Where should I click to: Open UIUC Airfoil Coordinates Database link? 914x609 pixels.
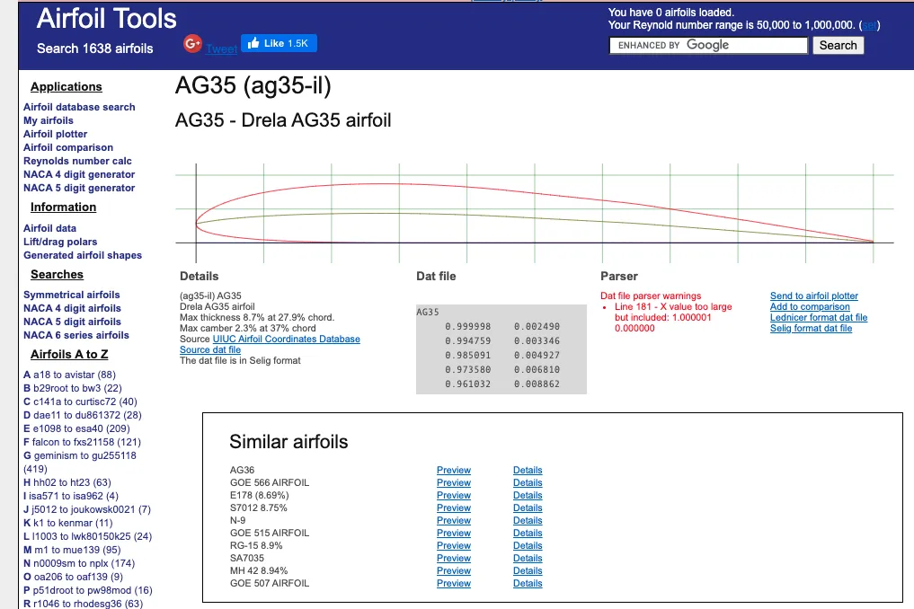coord(286,340)
